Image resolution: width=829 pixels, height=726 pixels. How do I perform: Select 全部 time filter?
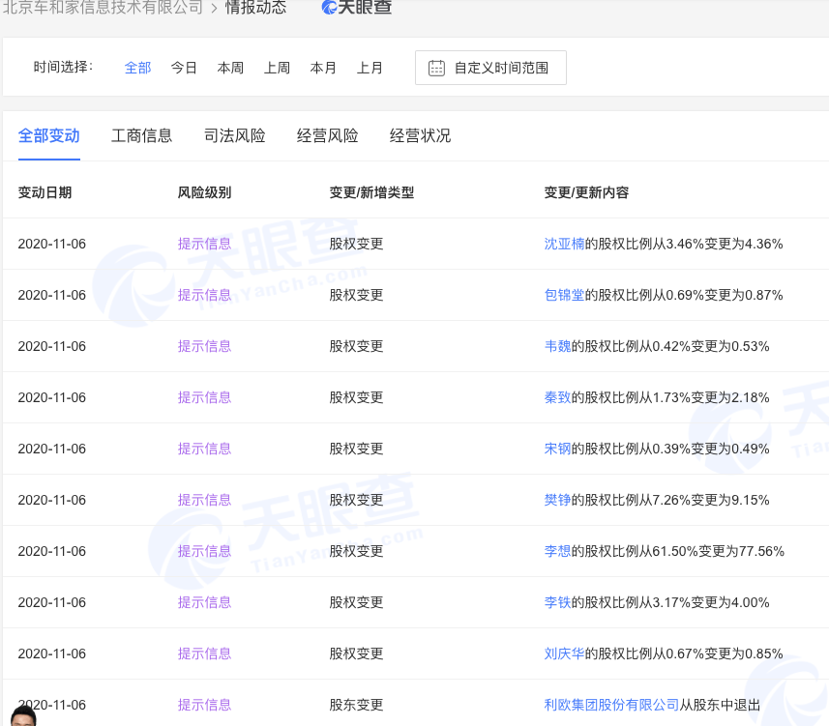tap(137, 68)
